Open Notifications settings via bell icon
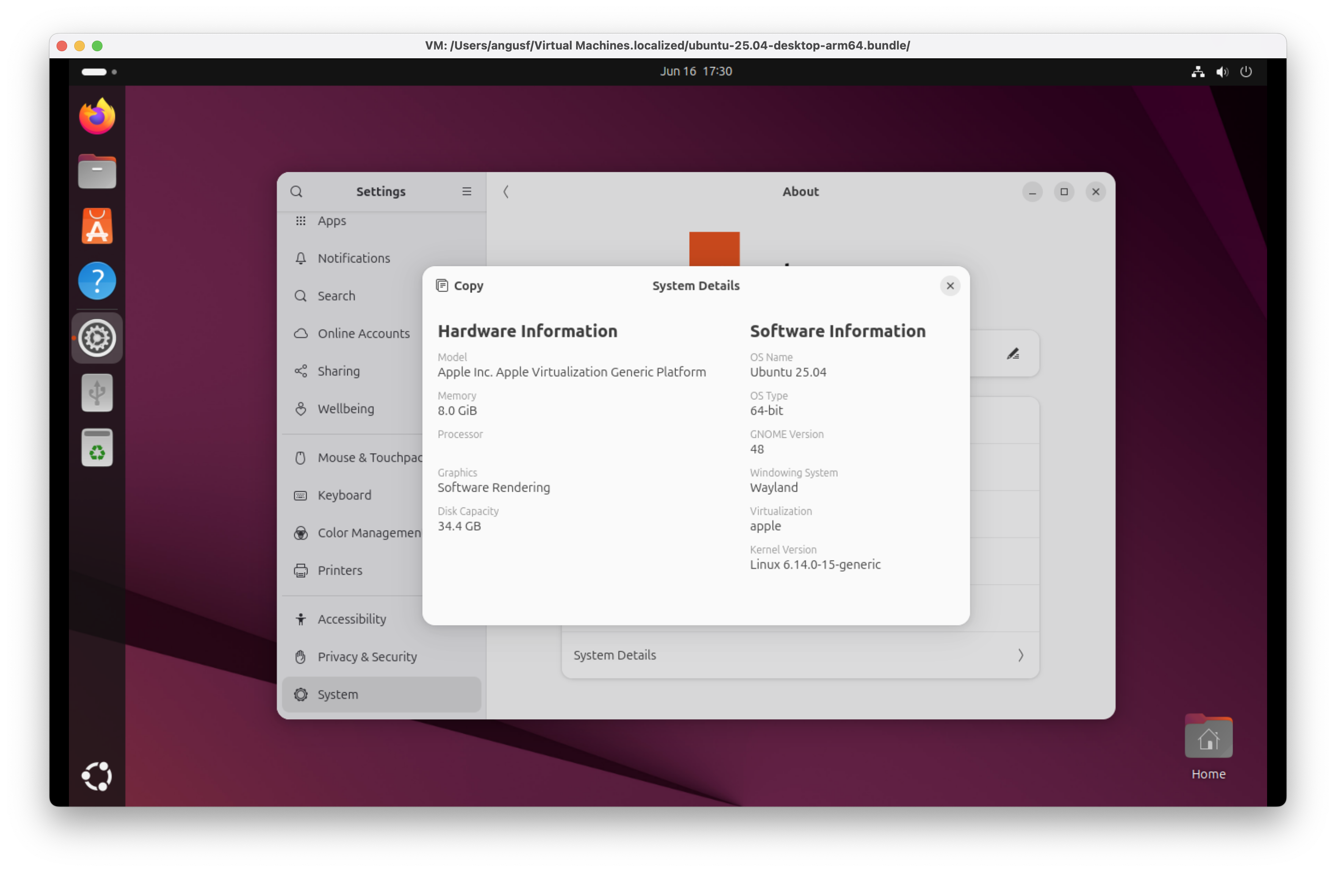 pos(353,258)
